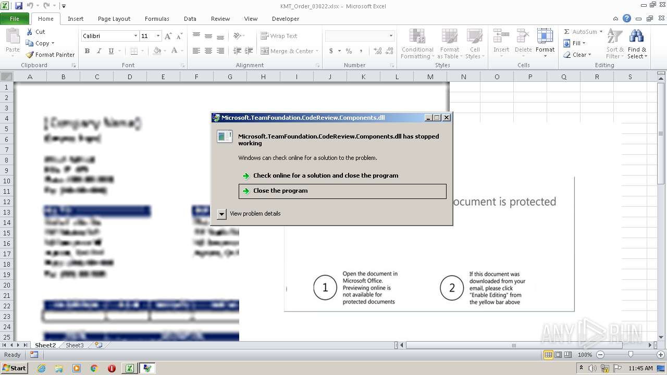Apply Accounting dollar format

[x=331, y=51]
